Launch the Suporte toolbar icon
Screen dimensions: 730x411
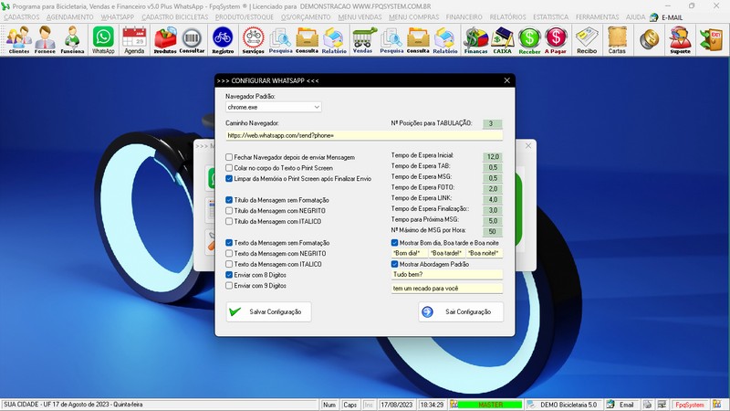click(679, 39)
